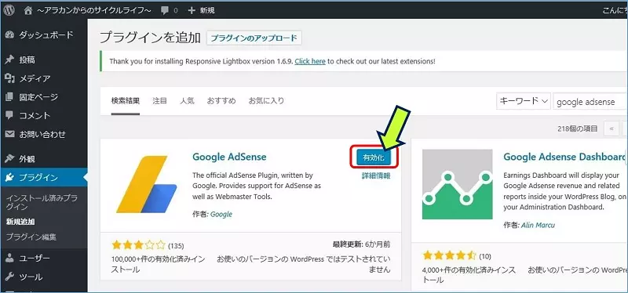Click the 固定ページ page icon
Image resolution: width=628 pixels, height=293 pixels.
coord(9,97)
